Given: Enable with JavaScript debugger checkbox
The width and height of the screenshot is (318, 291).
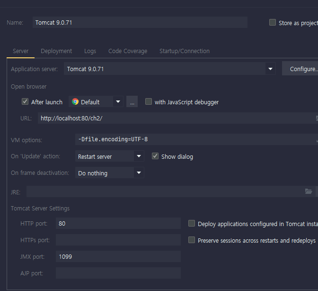Looking at the screenshot, I should point(149,101).
